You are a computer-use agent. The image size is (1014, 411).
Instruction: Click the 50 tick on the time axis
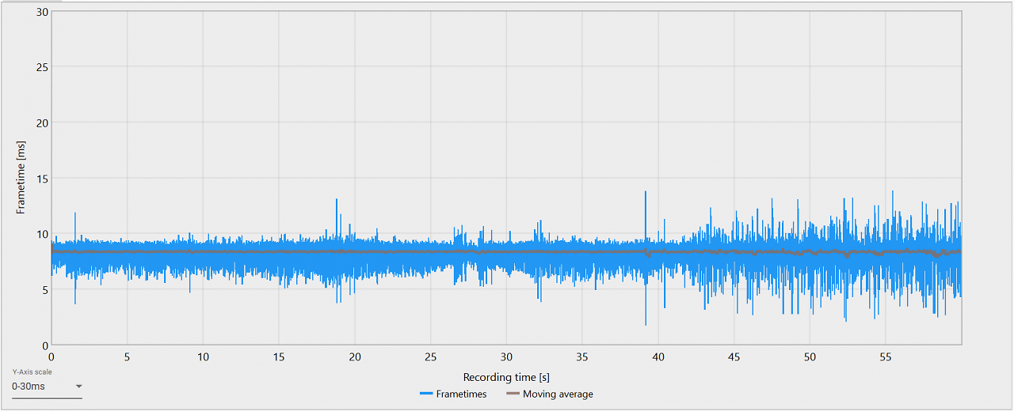tap(810, 356)
